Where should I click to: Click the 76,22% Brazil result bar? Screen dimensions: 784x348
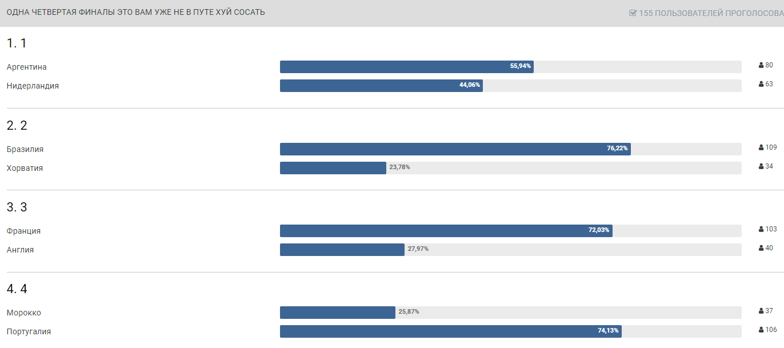455,149
